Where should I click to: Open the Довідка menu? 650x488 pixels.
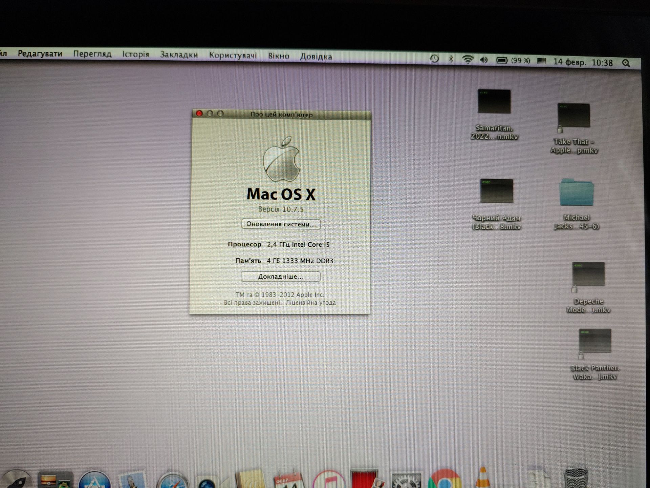[316, 56]
